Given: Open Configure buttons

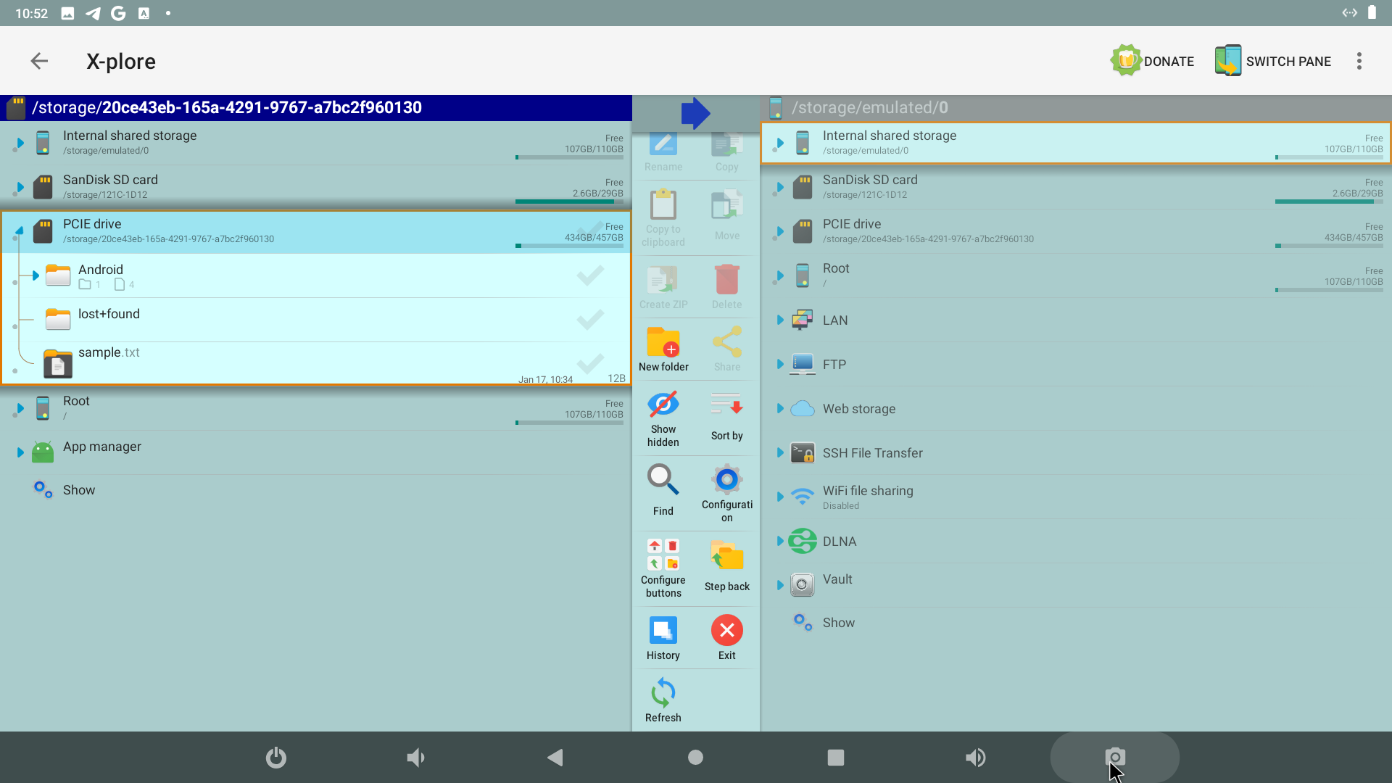Looking at the screenshot, I should coord(663,569).
